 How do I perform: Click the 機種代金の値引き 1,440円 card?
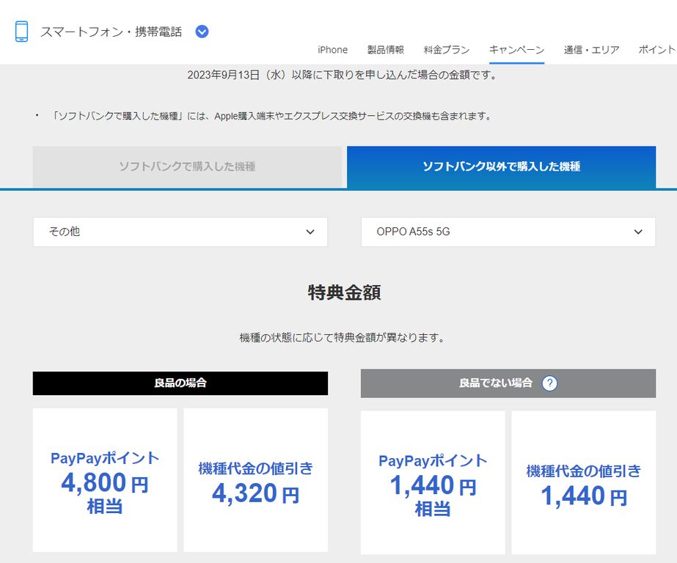[584, 483]
